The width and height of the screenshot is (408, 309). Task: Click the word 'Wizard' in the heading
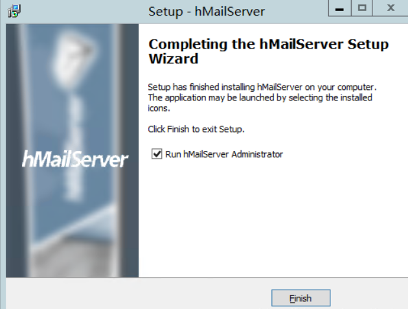[x=174, y=58]
